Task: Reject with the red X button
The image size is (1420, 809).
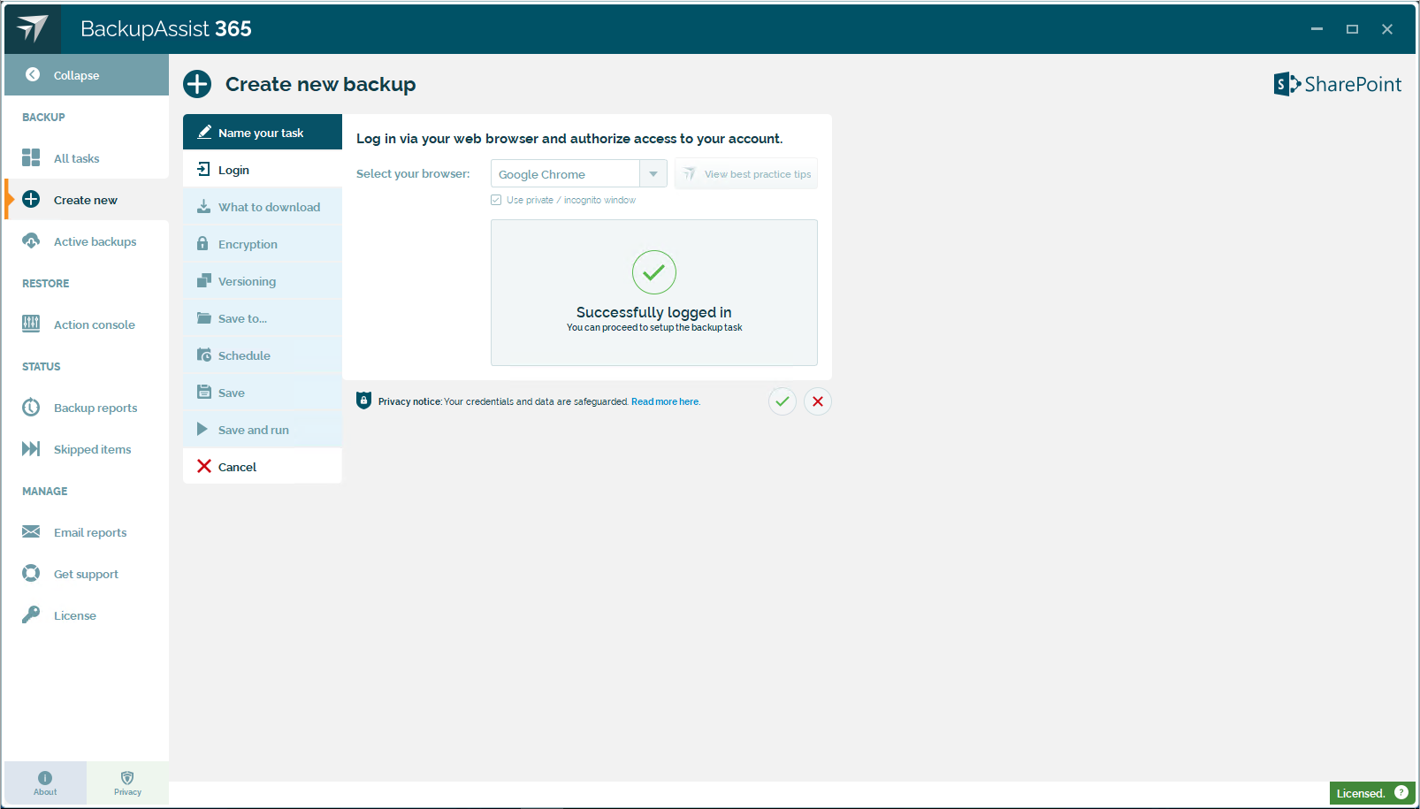Action: click(x=818, y=401)
